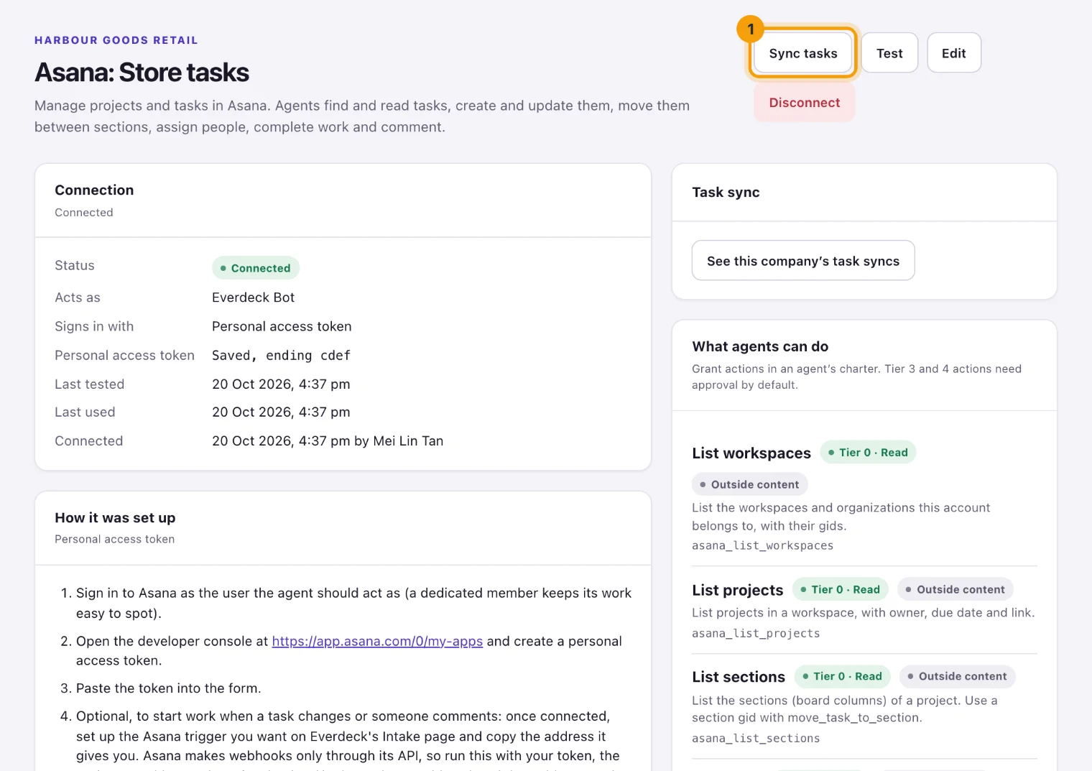Click the asana_list_sections identifier

point(756,738)
